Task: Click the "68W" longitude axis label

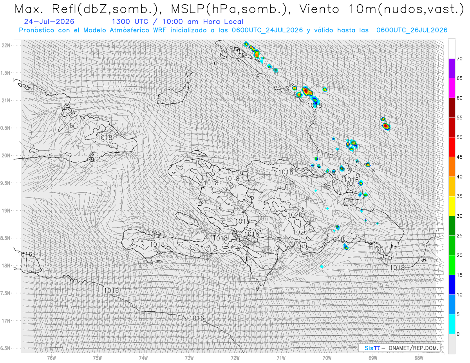Action: [x=419, y=358]
